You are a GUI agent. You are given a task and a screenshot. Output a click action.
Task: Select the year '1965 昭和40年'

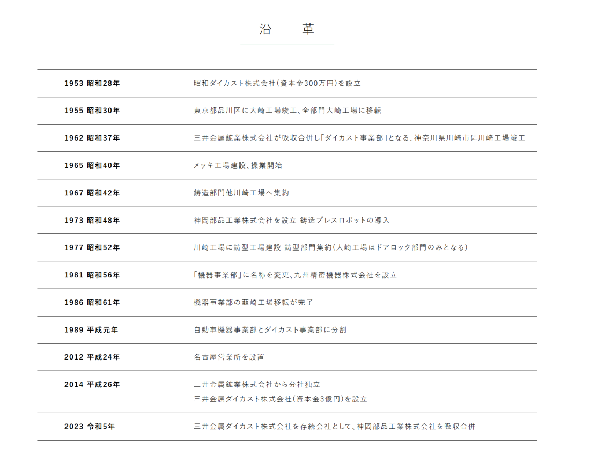click(x=92, y=166)
